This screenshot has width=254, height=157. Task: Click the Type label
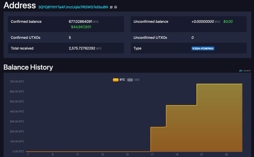(x=137, y=48)
